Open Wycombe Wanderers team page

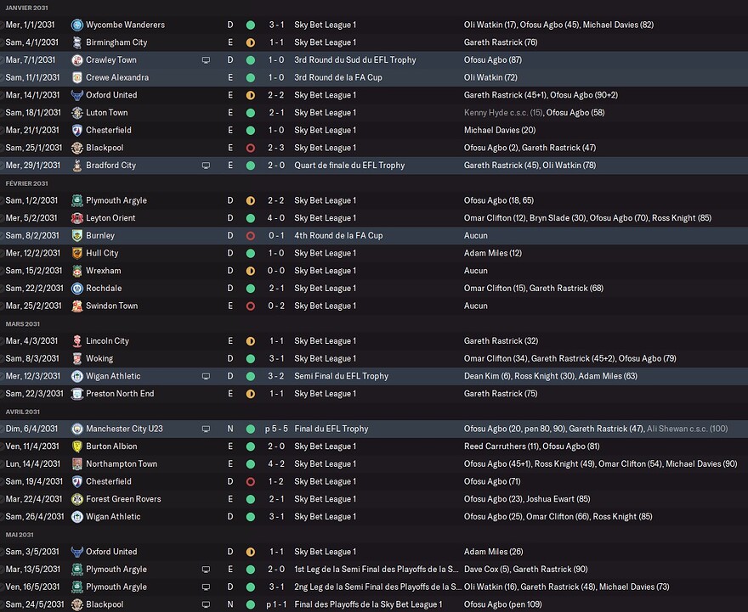125,25
